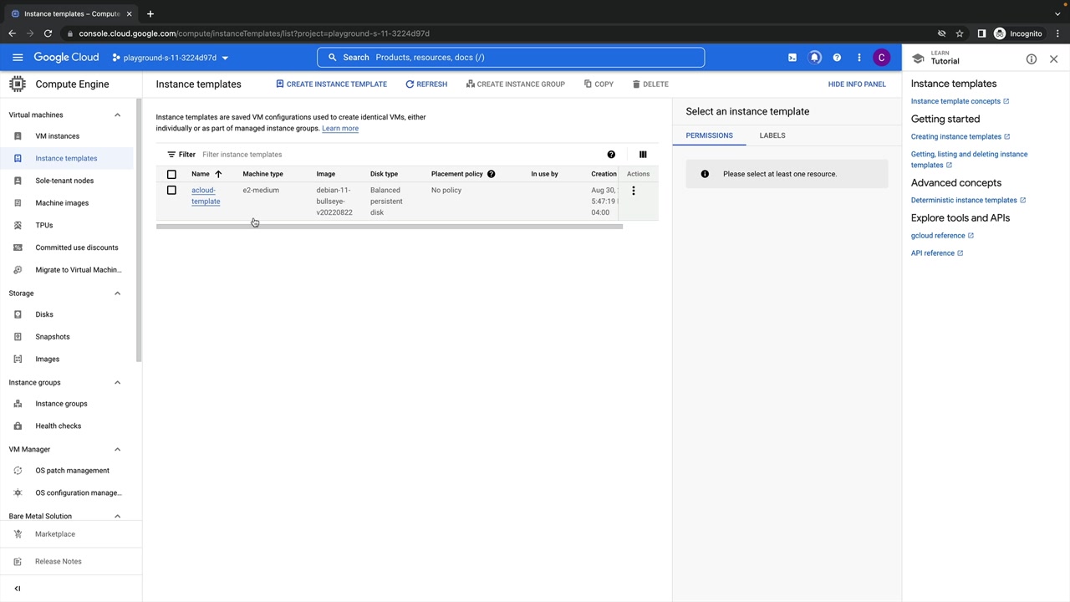The height and width of the screenshot is (602, 1070).
Task: Open the Google Cloud navigation hamburger menu
Action: point(18,58)
